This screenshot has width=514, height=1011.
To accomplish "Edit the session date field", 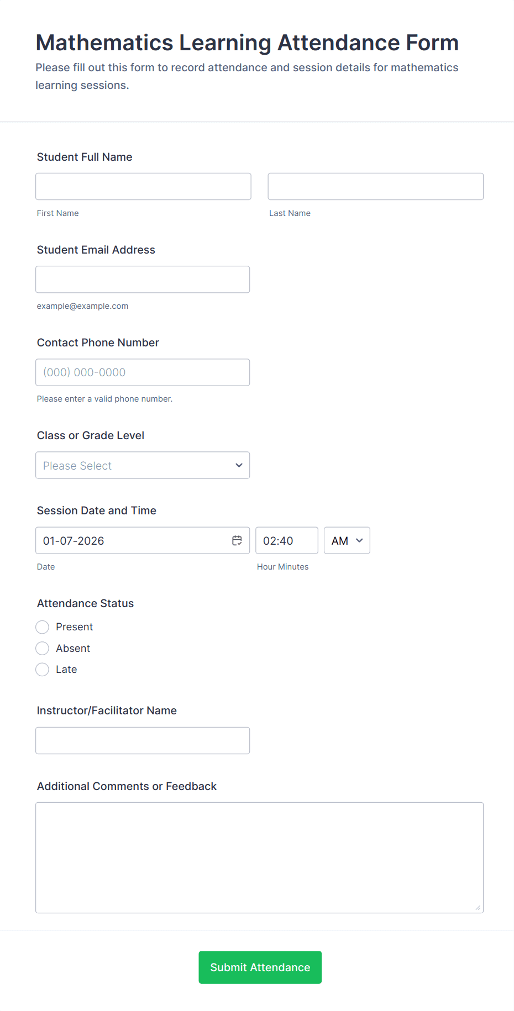I will (133, 540).
